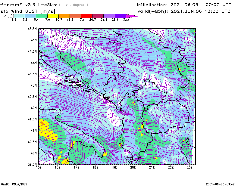
Task: Click the 19E longitude label
Action: click(x=114, y=167)
